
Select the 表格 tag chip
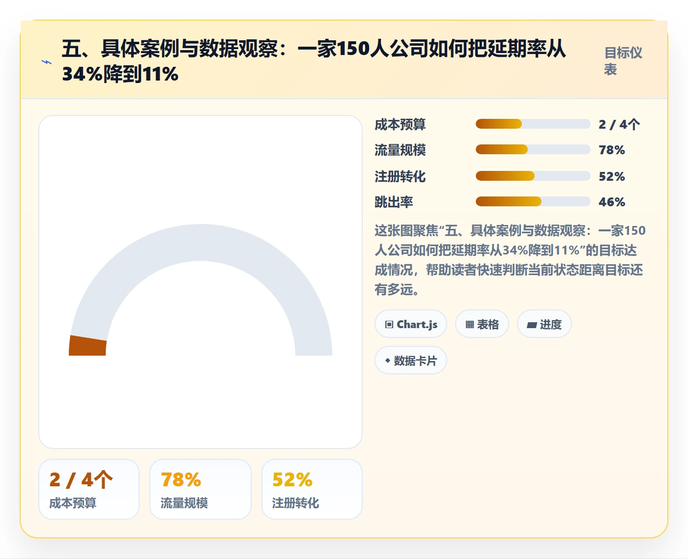(x=482, y=324)
